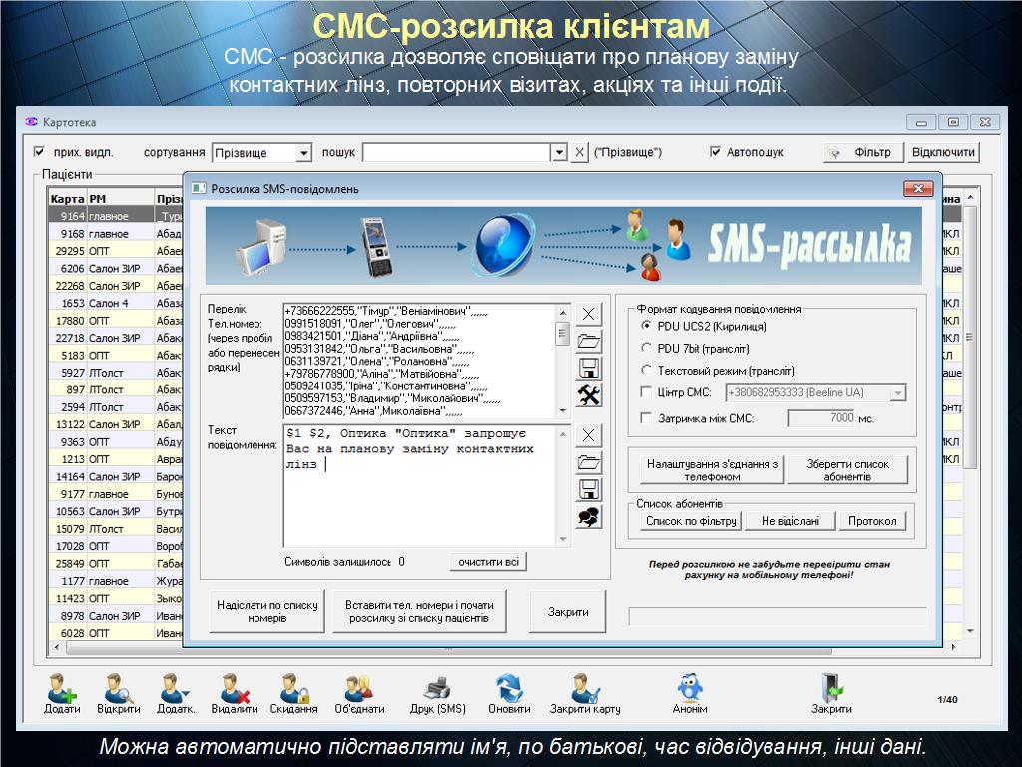Viewport: 1022px width, 767px height.
Task: Save the phone number list with floppy icon
Action: coord(590,368)
